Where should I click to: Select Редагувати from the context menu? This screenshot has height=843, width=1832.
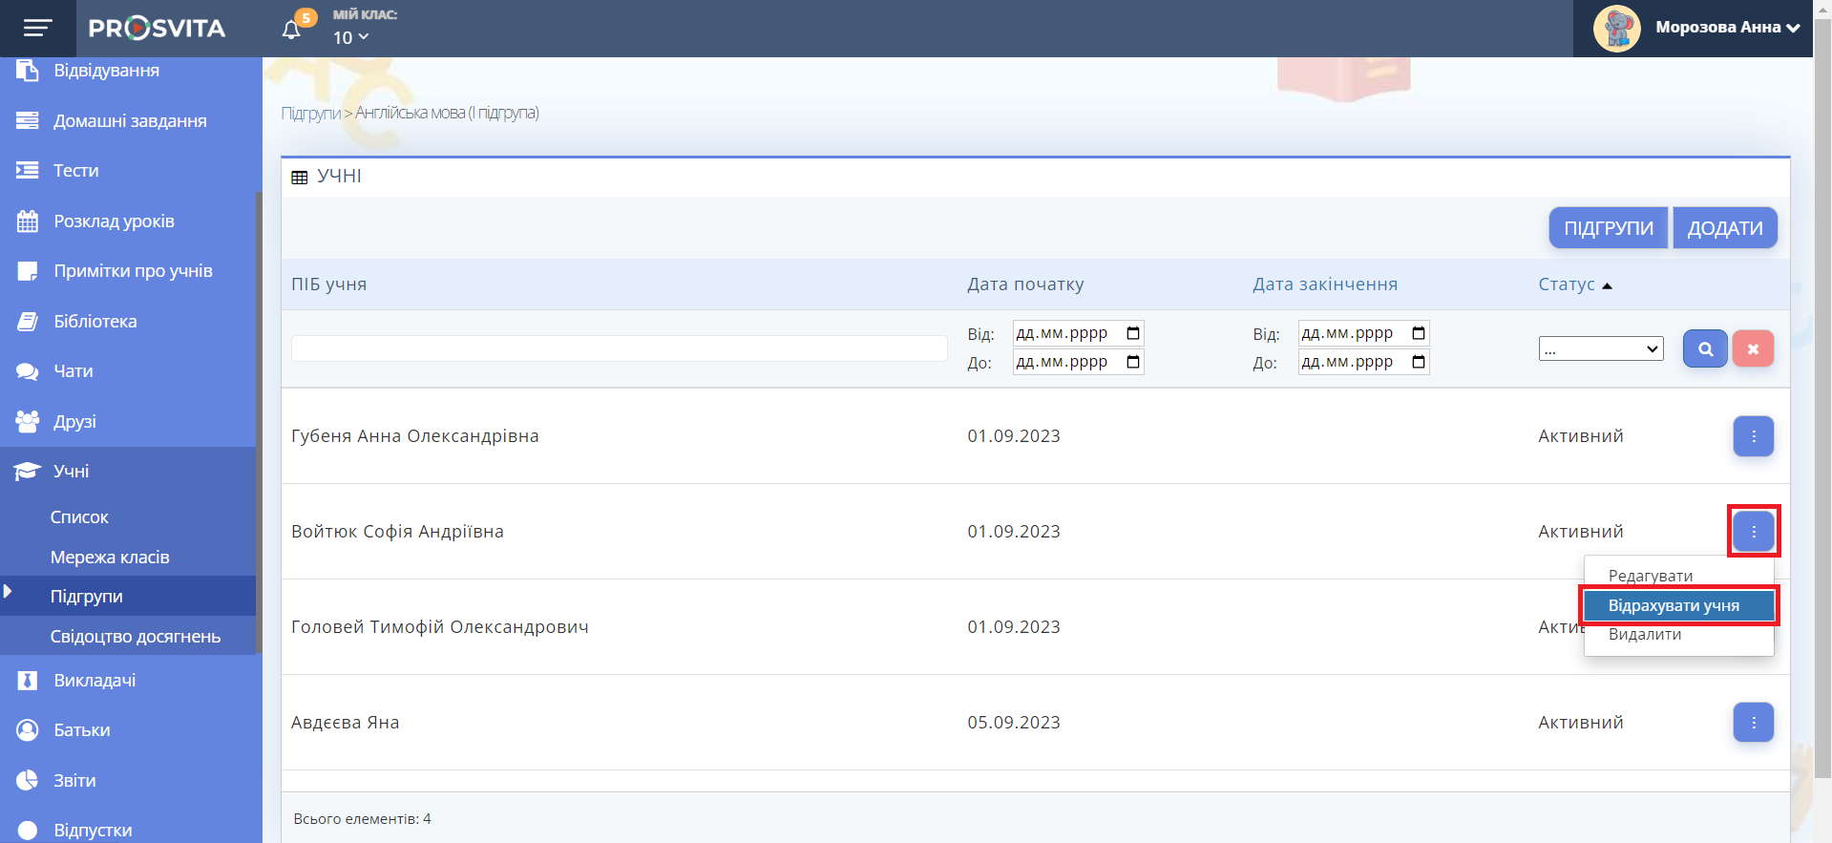click(x=1650, y=576)
